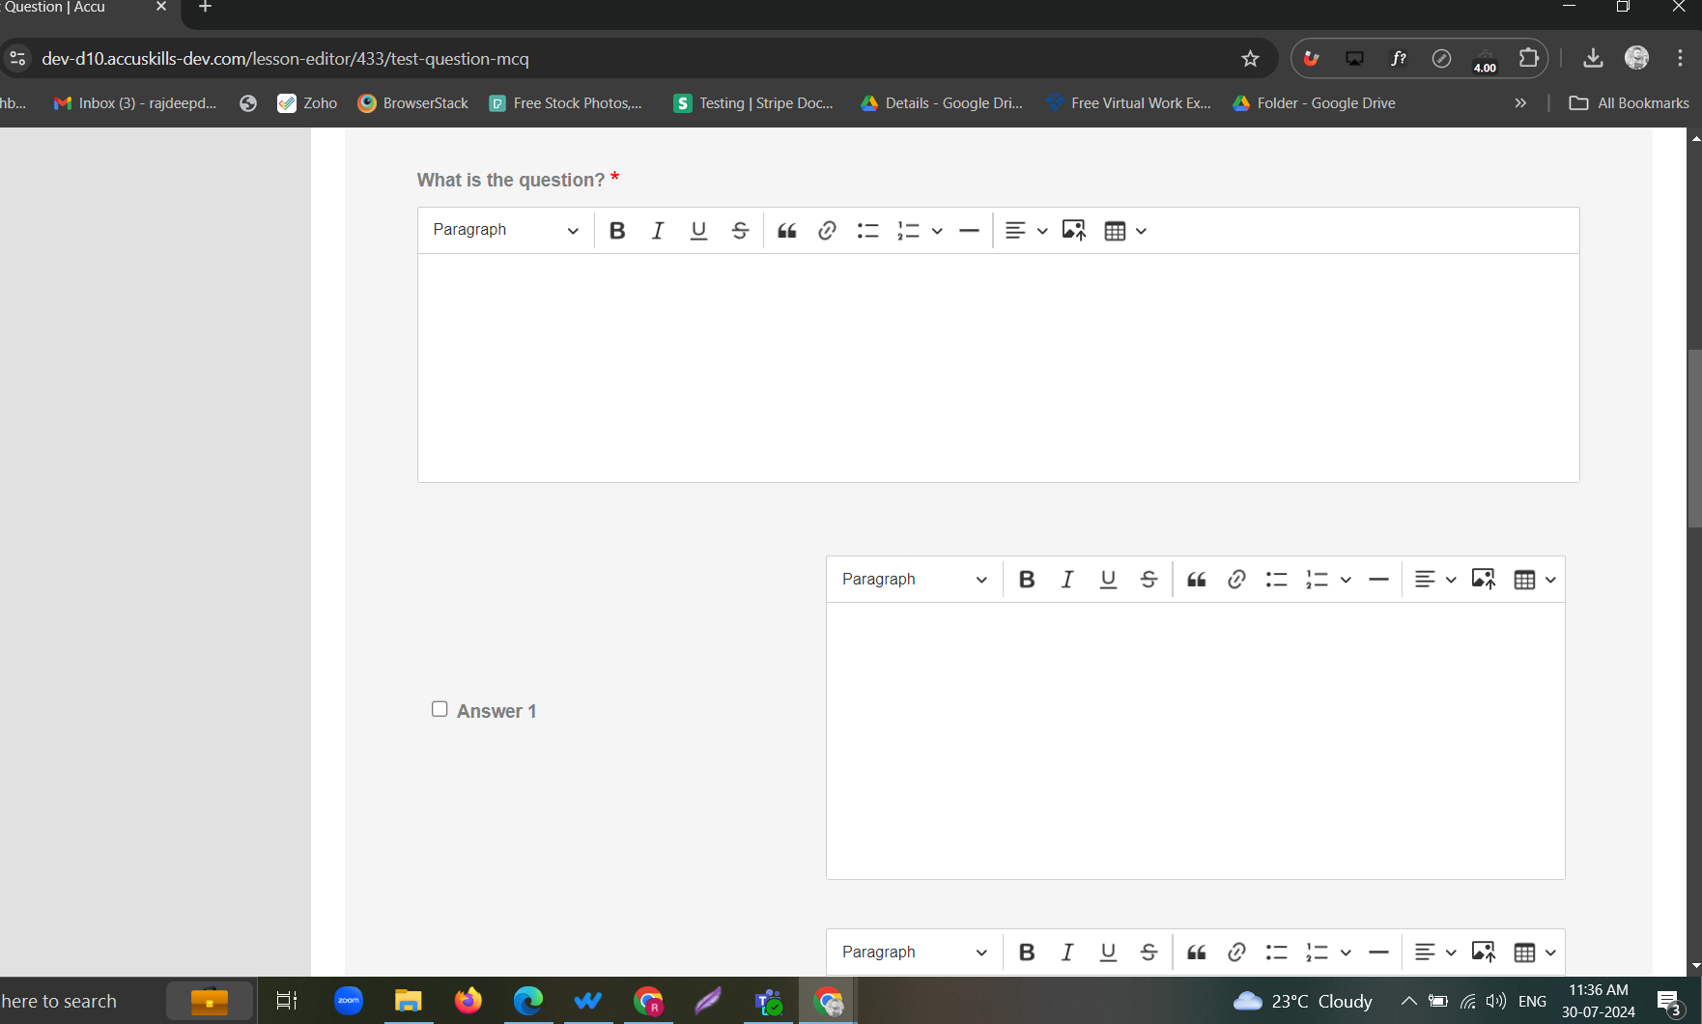Insert a horizontal line in the question editor
The height and width of the screenshot is (1024, 1702).
coord(969,231)
